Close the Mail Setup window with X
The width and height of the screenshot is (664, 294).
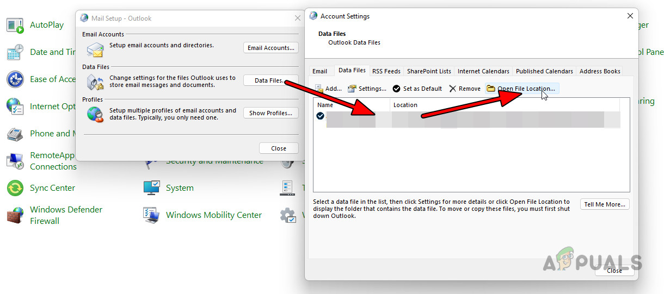298,18
